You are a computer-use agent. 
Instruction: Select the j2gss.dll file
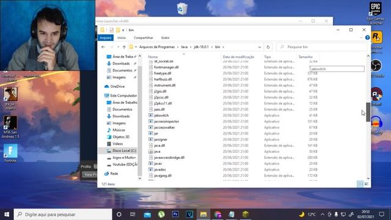click(x=160, y=91)
